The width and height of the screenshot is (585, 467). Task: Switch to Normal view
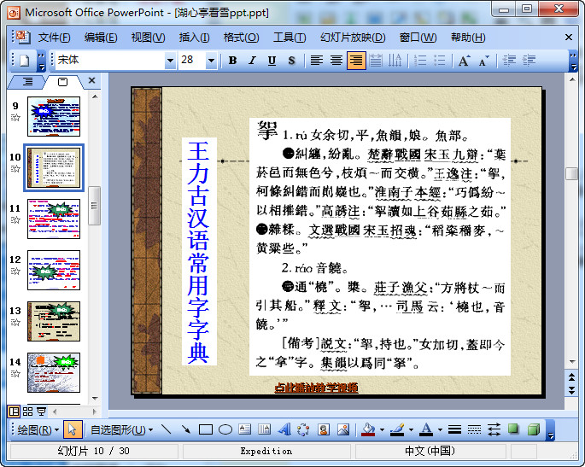(15, 412)
